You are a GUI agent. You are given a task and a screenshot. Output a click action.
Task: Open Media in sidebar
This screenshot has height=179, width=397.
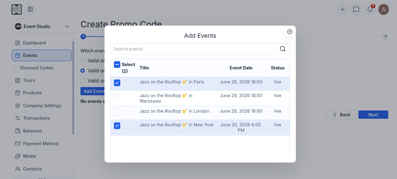pos(42,156)
